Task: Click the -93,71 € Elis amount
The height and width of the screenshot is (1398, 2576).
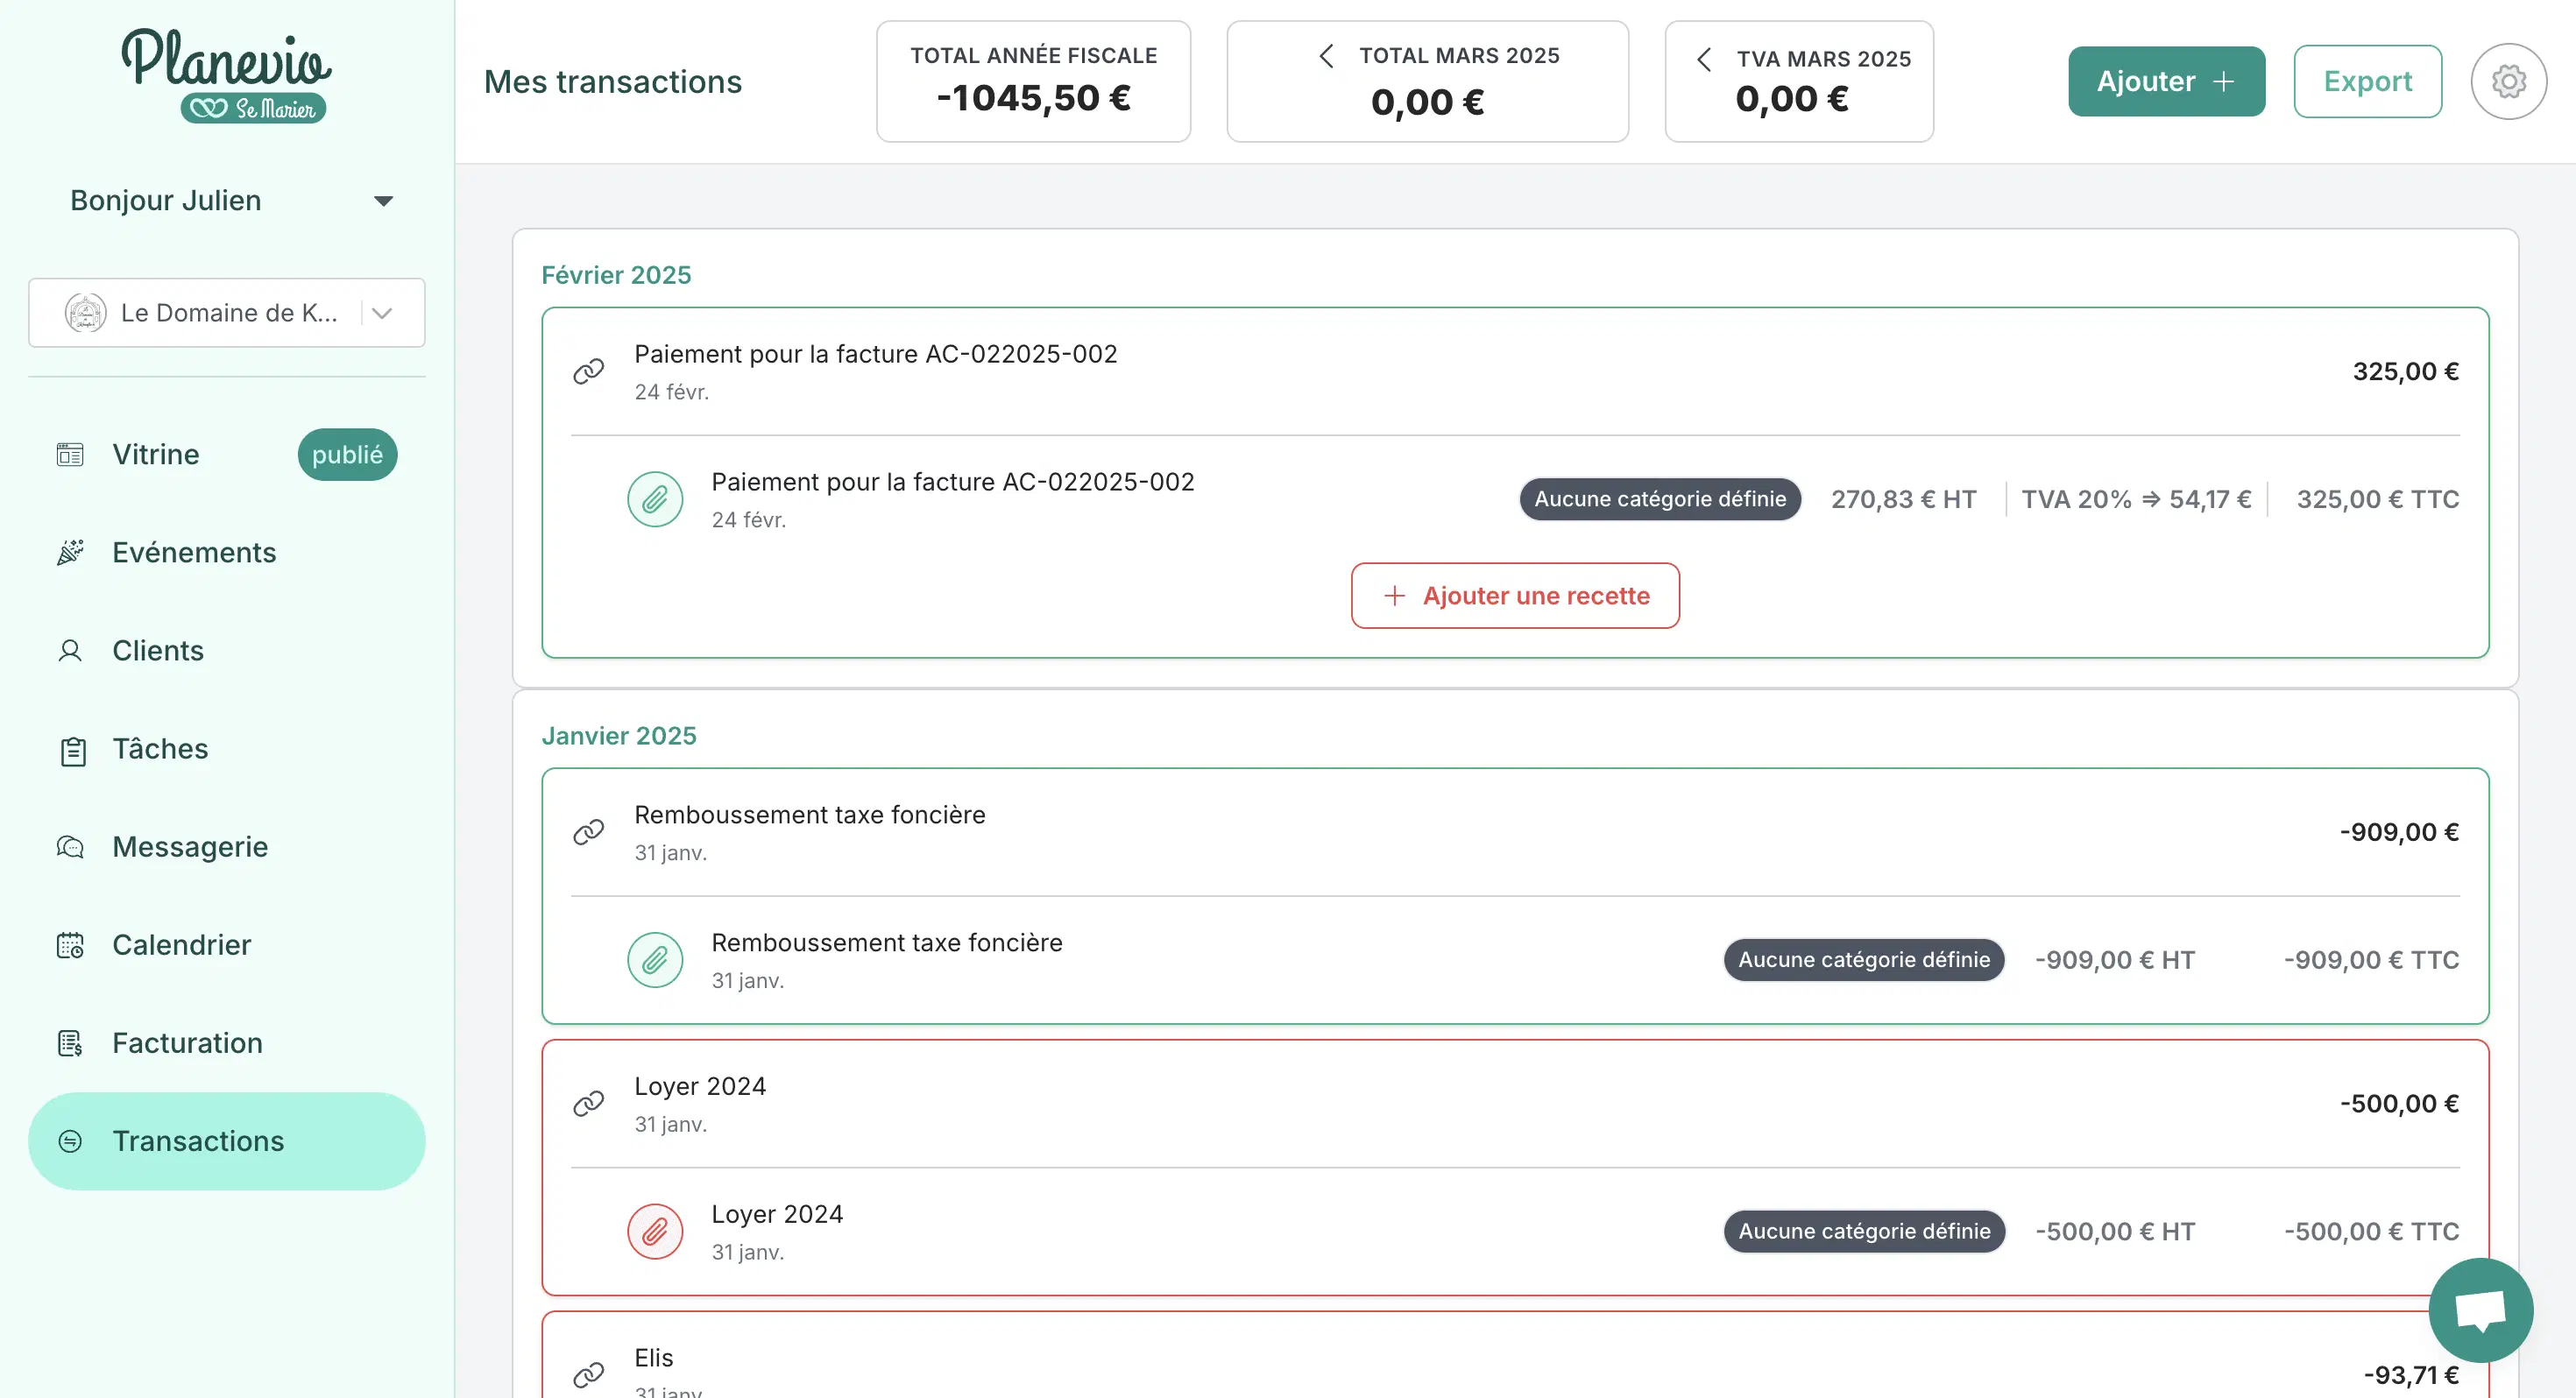Action: [2411, 1375]
